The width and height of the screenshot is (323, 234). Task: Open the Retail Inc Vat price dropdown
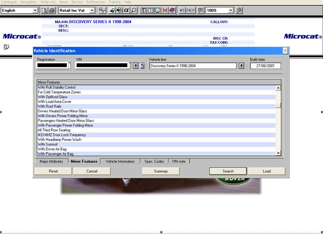92,10
